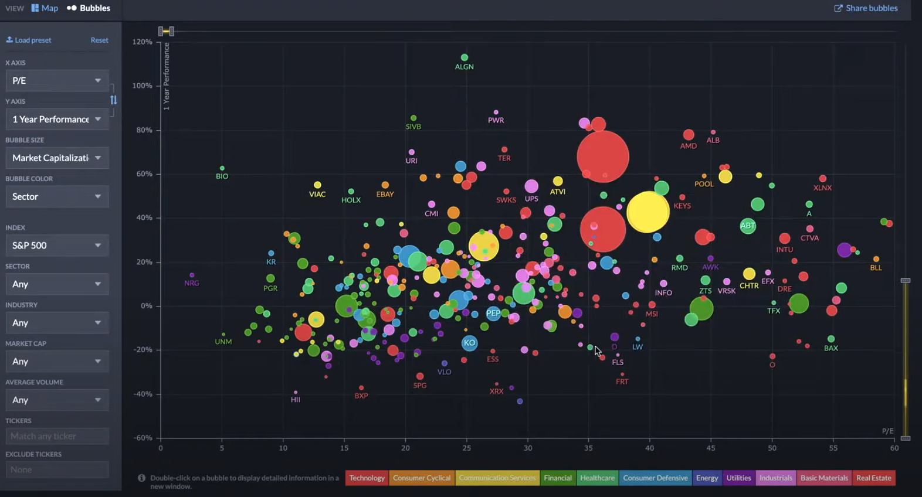The image size is (922, 497).
Task: Click the UPS bubble
Action: (x=531, y=186)
